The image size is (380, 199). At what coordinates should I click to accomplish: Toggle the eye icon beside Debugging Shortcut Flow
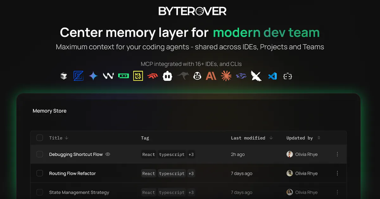(108, 154)
